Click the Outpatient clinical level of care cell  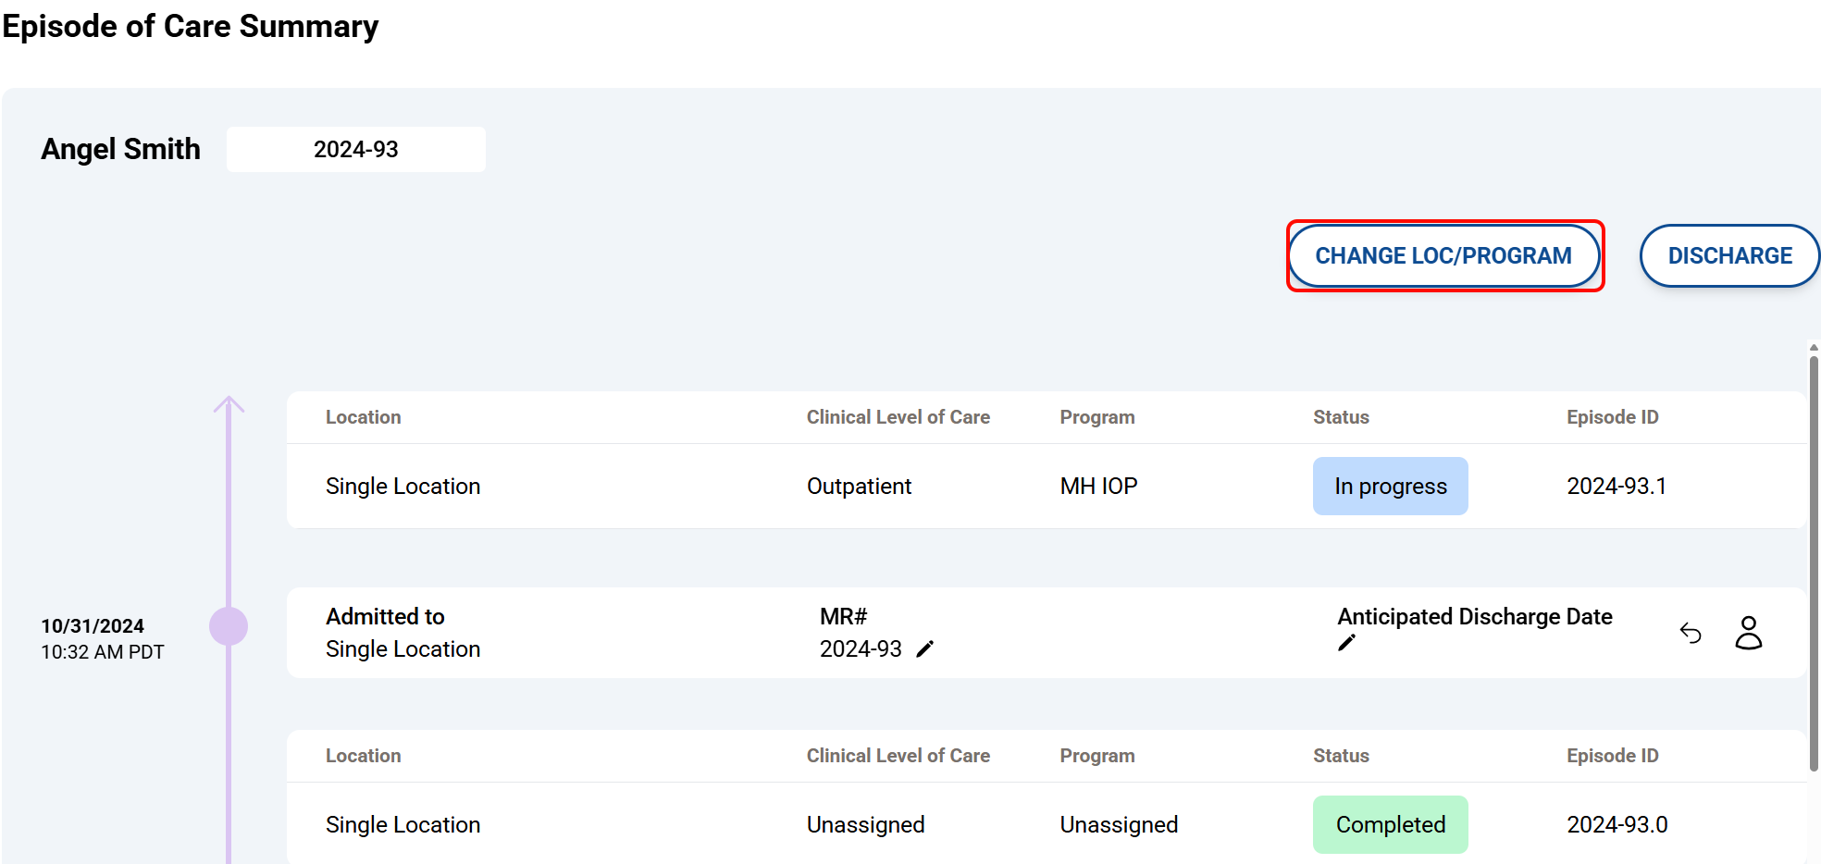859,487
